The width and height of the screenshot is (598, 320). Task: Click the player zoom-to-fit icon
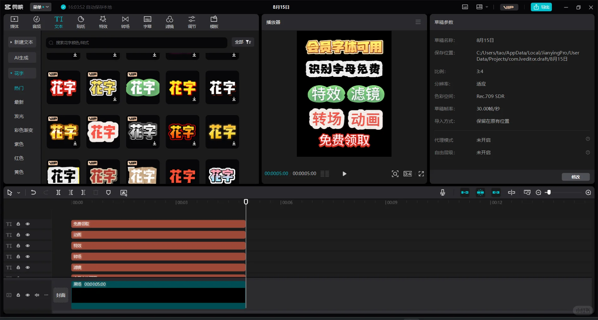(395, 174)
